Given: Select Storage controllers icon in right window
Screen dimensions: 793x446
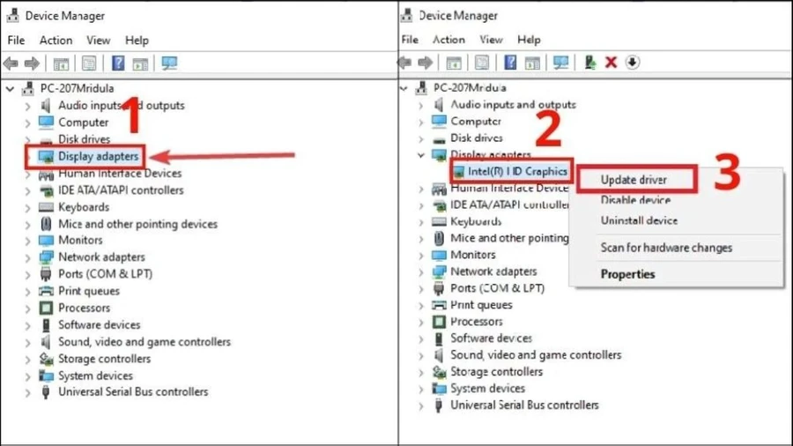Looking at the screenshot, I should [x=439, y=372].
